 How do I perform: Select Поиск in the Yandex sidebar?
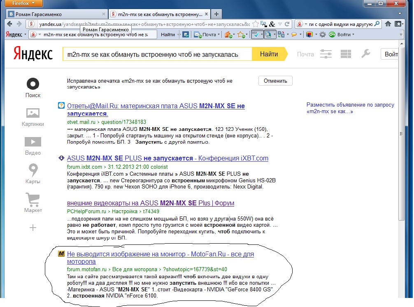33,88
